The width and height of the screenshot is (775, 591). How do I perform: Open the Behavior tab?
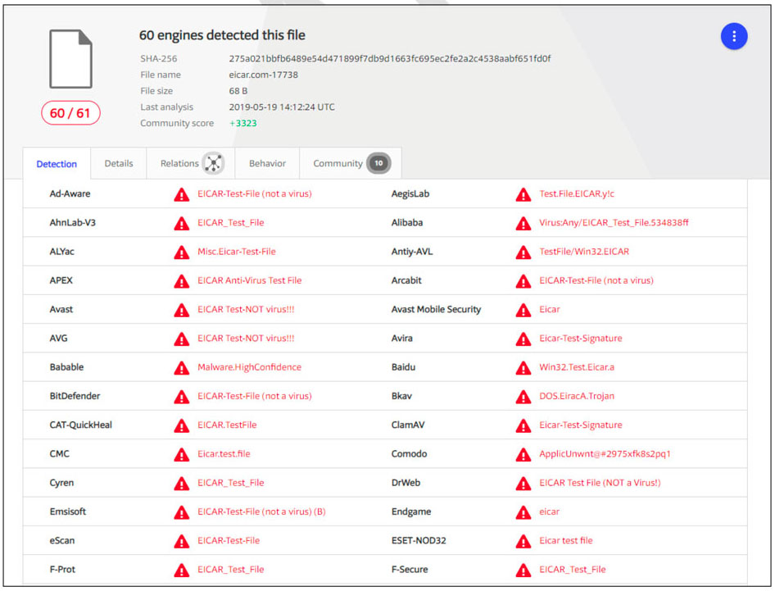tap(267, 163)
